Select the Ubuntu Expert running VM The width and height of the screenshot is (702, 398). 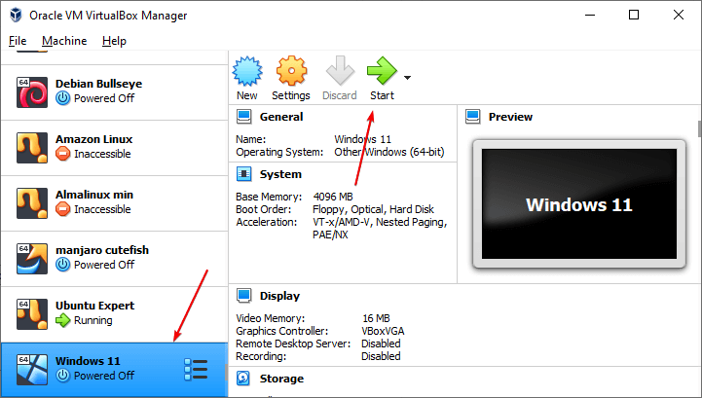click(x=94, y=313)
